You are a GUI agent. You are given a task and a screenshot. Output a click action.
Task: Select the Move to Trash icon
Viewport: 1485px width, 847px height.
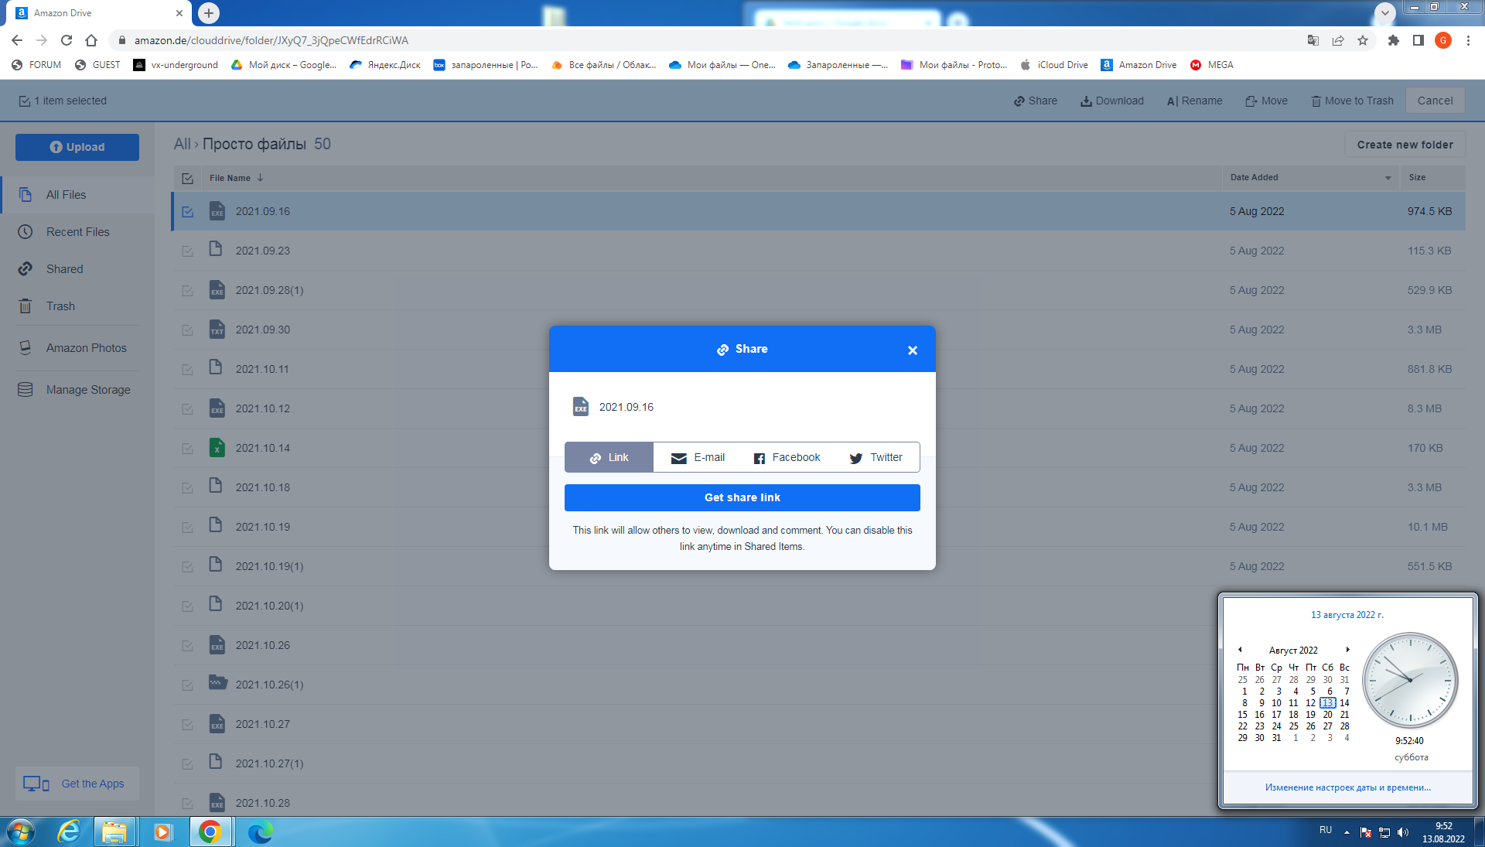[1316, 101]
